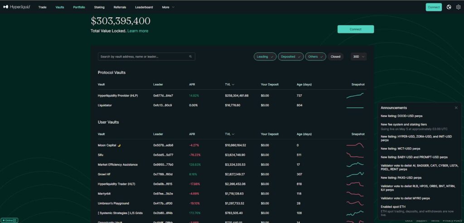Click the Protocol Vaults APR column header

pos(192,84)
